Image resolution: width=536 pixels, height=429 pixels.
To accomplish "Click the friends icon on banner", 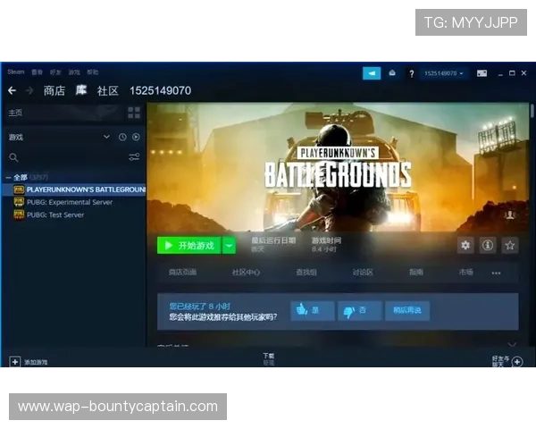I will click(510, 214).
